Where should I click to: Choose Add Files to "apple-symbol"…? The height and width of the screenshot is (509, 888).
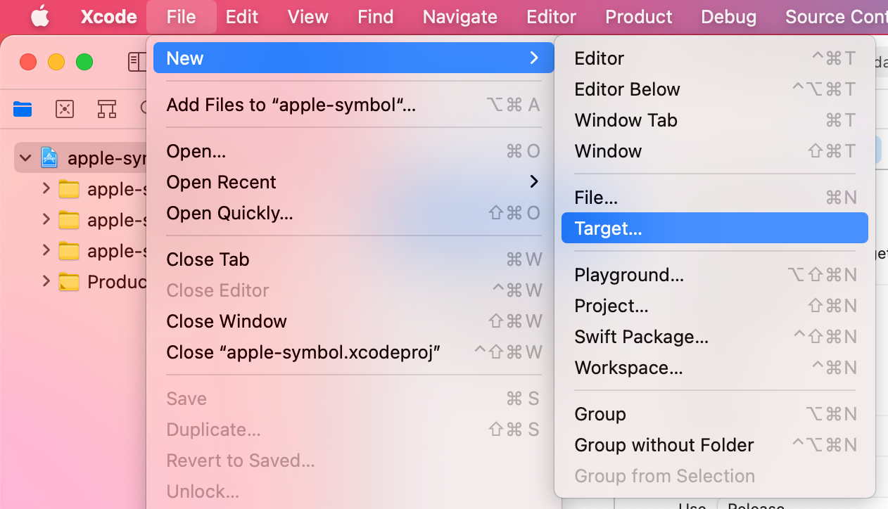point(354,105)
